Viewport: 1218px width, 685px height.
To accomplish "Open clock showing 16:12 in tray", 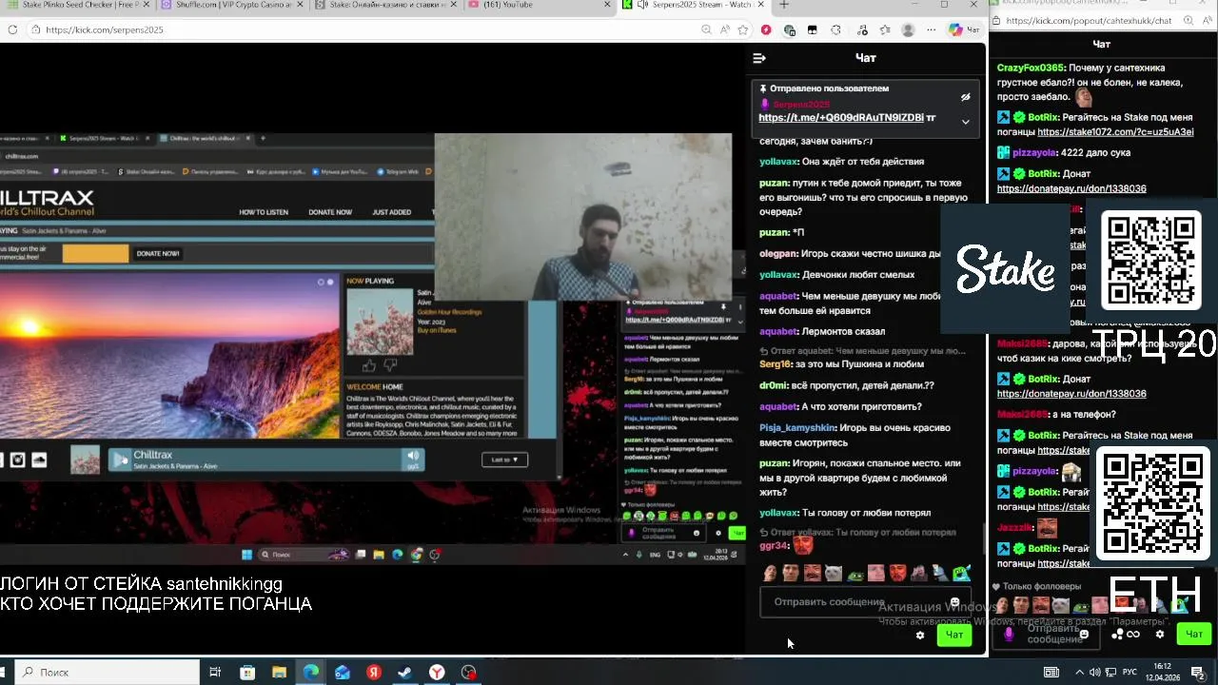I will 1163,672.
